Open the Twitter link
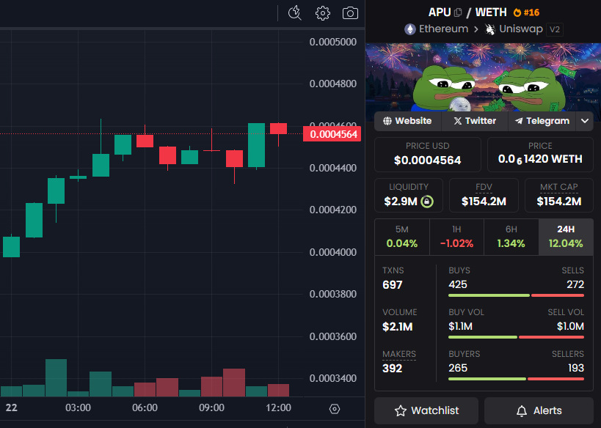This screenshot has height=428, width=601. click(x=475, y=121)
